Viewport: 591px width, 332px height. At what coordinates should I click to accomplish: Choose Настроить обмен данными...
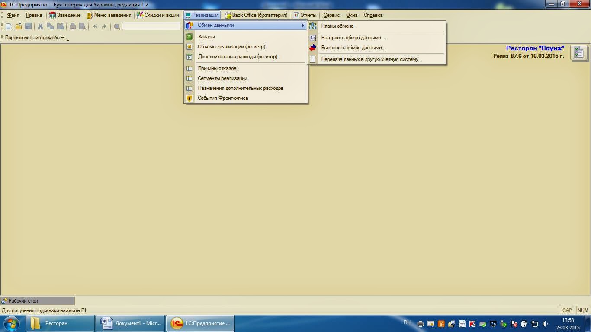pyautogui.click(x=376, y=38)
